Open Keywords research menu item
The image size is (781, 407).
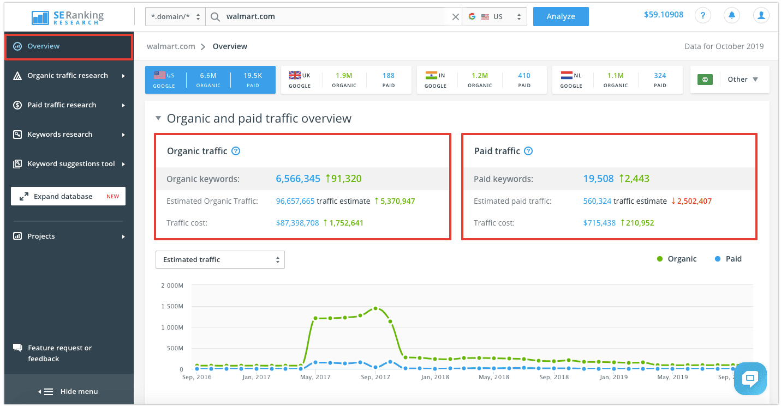point(69,135)
